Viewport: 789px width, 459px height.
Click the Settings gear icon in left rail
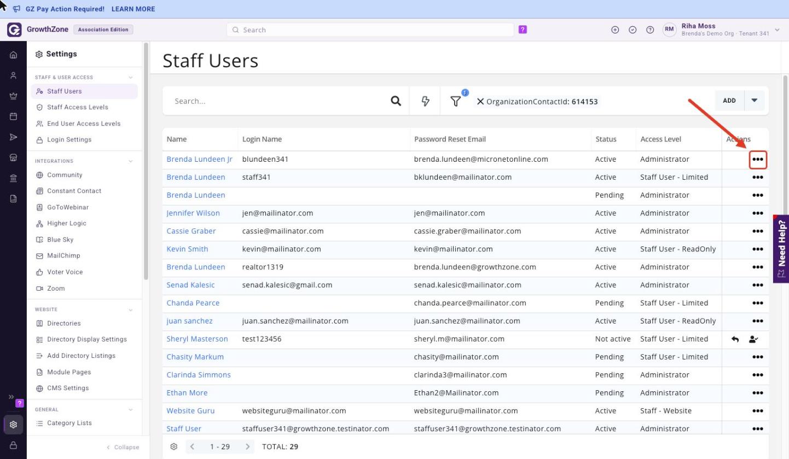(14, 425)
